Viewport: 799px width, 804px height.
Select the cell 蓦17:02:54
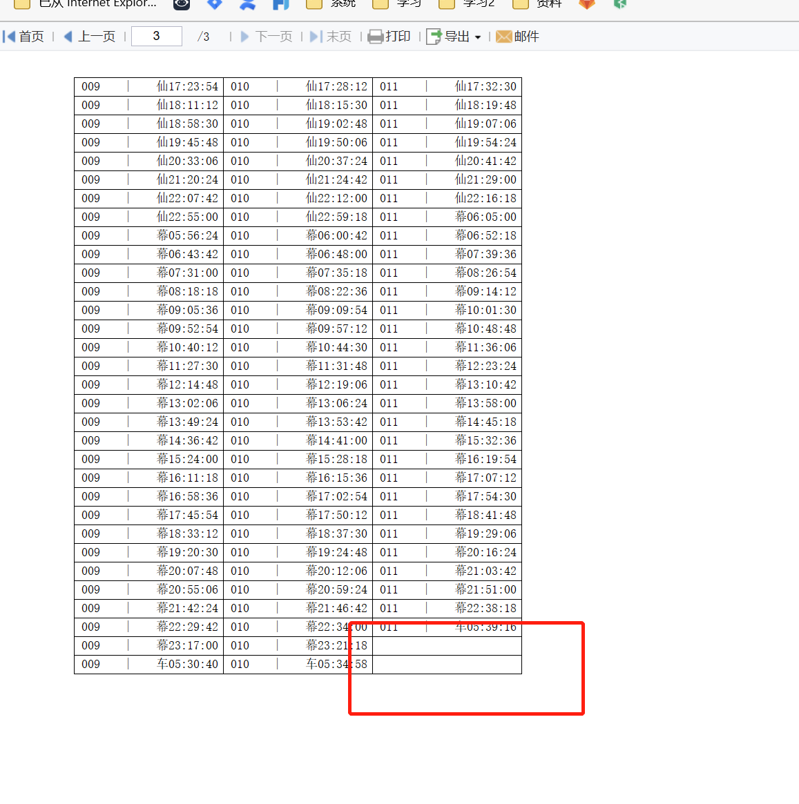point(336,496)
